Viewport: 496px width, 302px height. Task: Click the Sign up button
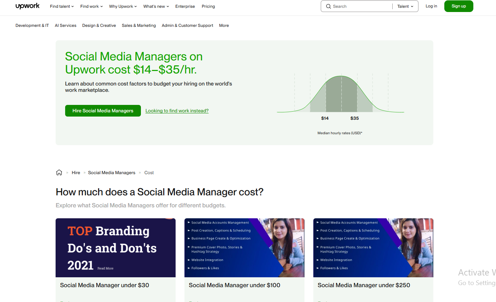pos(459,6)
